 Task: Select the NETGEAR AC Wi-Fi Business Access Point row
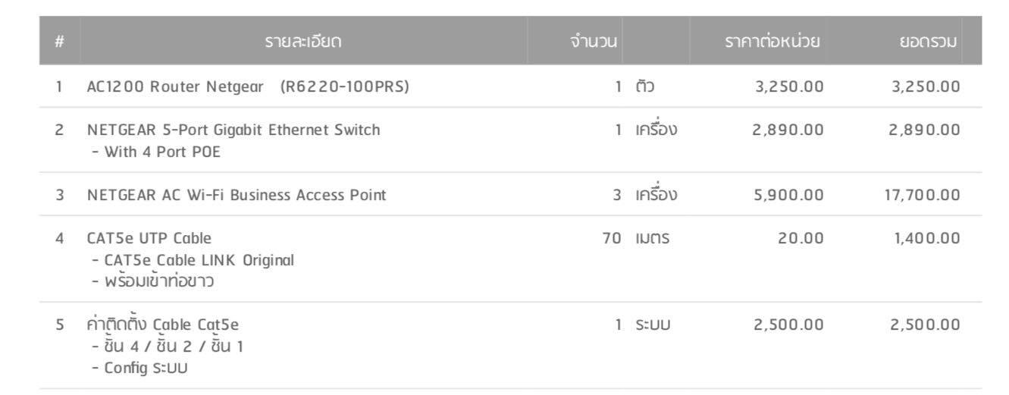coord(510,195)
